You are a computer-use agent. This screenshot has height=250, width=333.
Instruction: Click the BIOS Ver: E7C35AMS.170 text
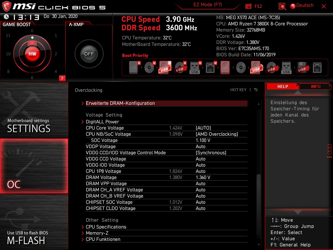(x=243, y=48)
